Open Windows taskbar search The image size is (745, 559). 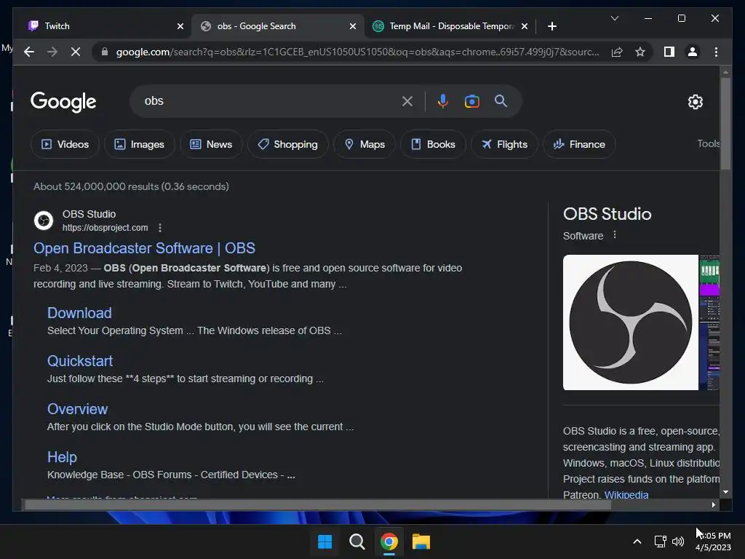356,542
